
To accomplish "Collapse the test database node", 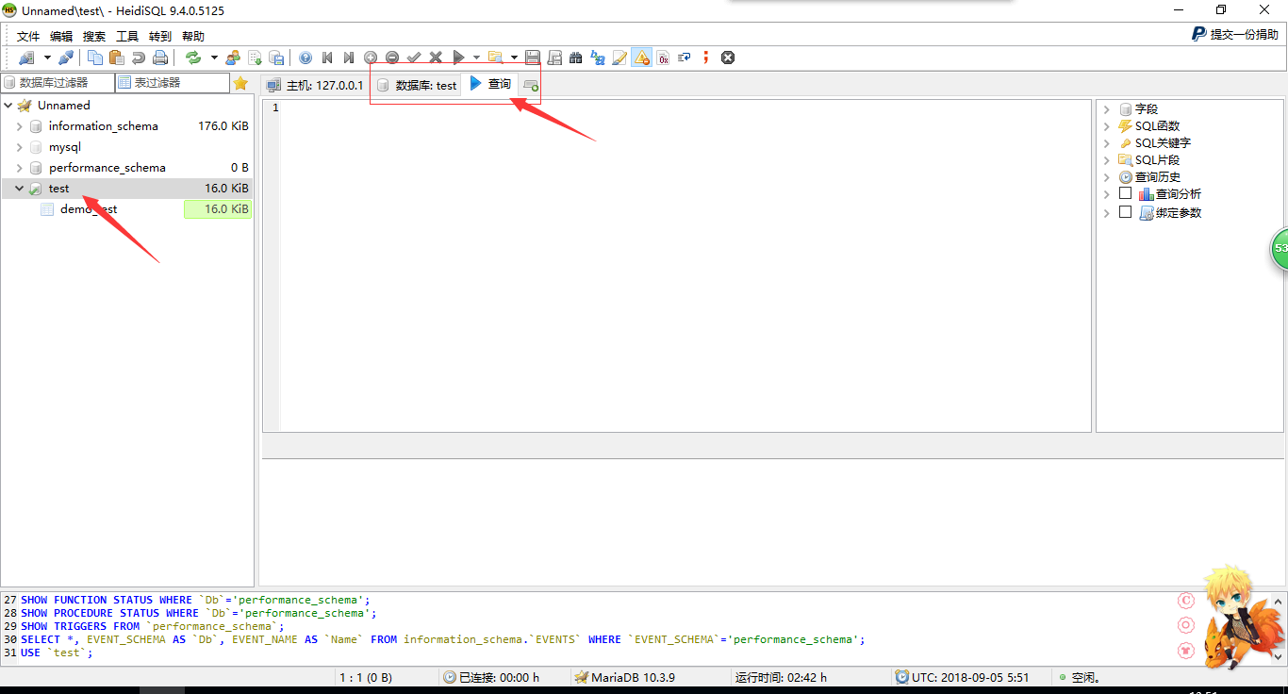I will pyautogui.click(x=17, y=188).
